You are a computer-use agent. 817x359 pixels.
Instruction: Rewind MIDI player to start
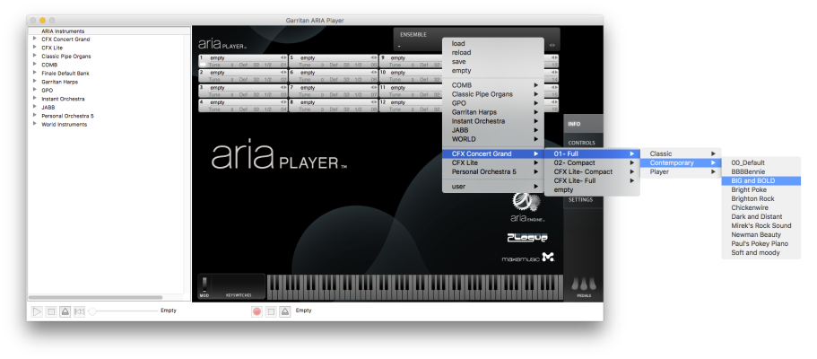coord(79,311)
